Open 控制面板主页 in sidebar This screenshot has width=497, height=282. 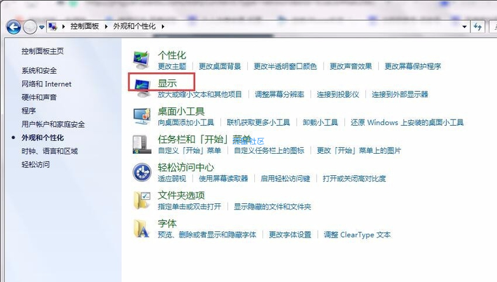click(43, 51)
